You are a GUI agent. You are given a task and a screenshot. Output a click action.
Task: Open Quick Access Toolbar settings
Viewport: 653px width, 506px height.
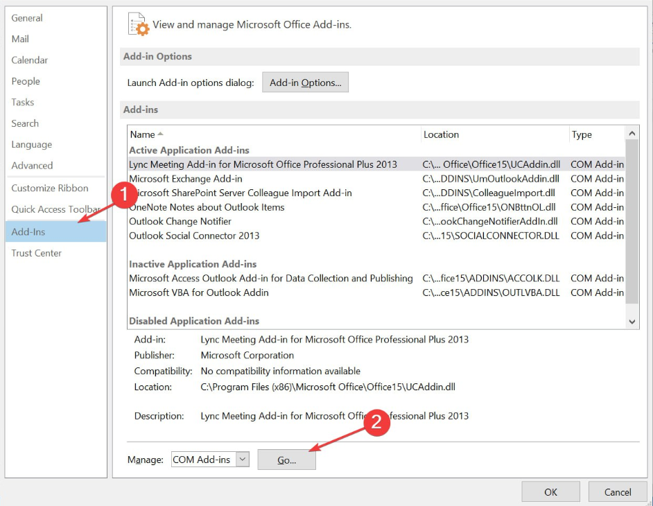(56, 209)
